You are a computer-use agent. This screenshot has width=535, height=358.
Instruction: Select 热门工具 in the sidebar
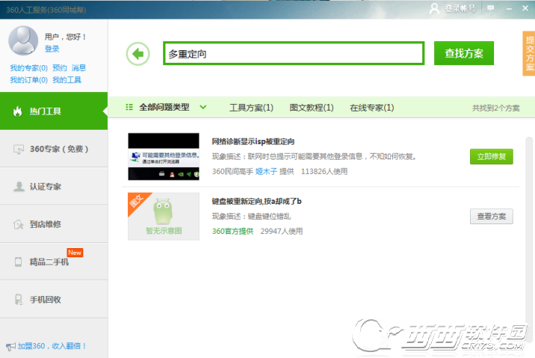pos(54,111)
